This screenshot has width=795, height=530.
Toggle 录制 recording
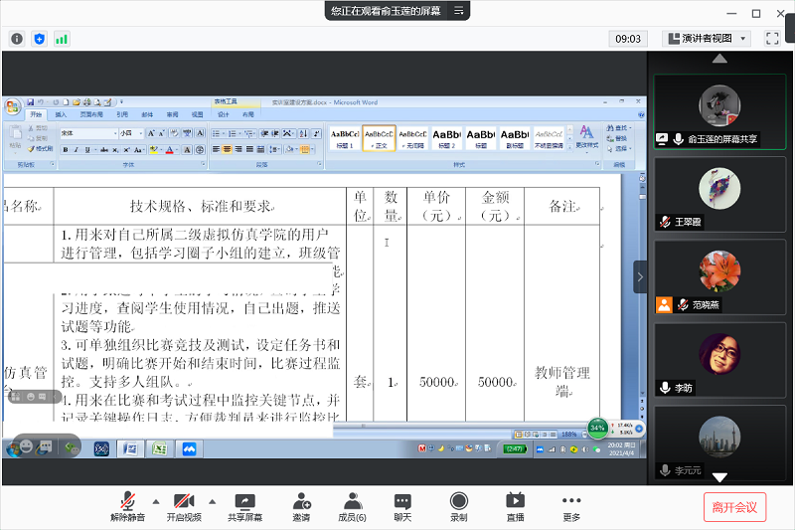(x=458, y=507)
